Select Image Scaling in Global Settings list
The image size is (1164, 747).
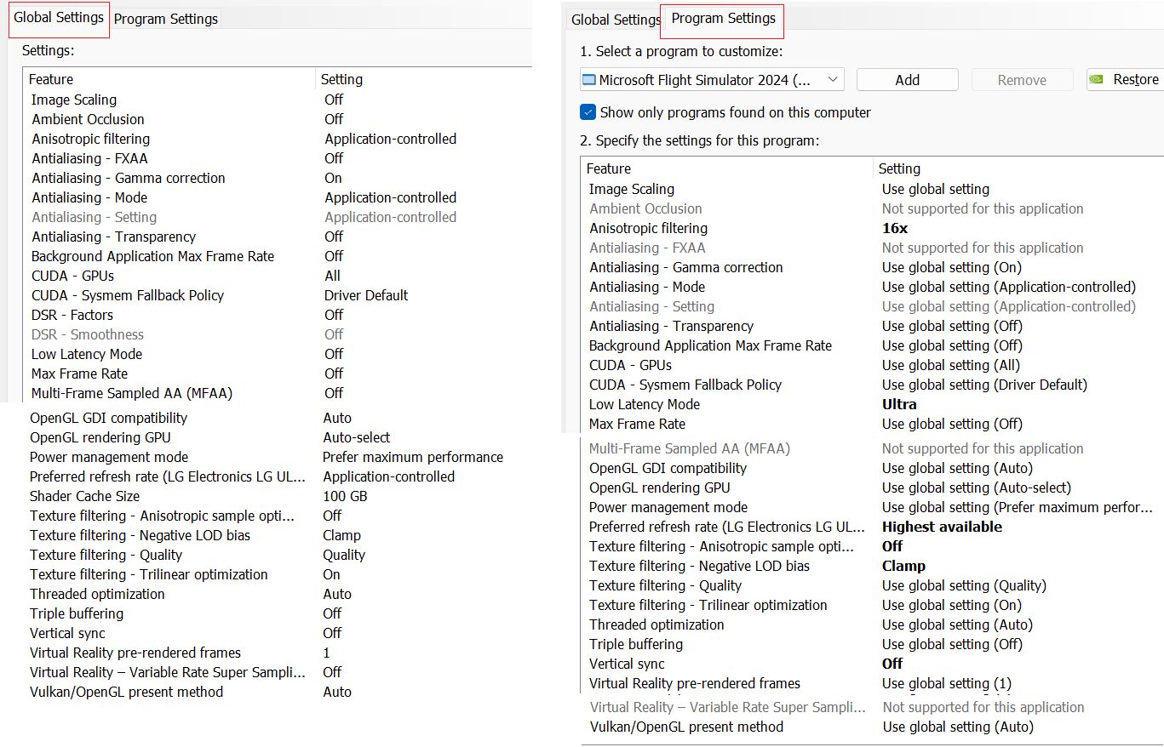click(x=74, y=100)
